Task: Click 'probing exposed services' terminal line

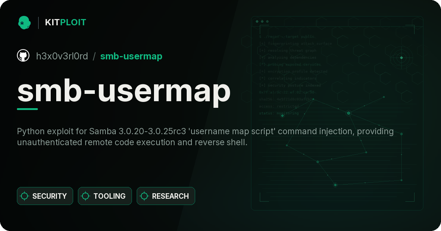Action: tap(290, 65)
